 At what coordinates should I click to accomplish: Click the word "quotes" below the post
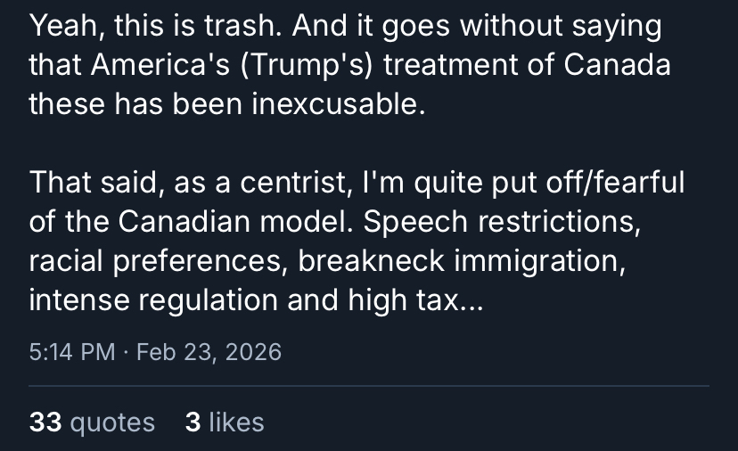(112, 422)
